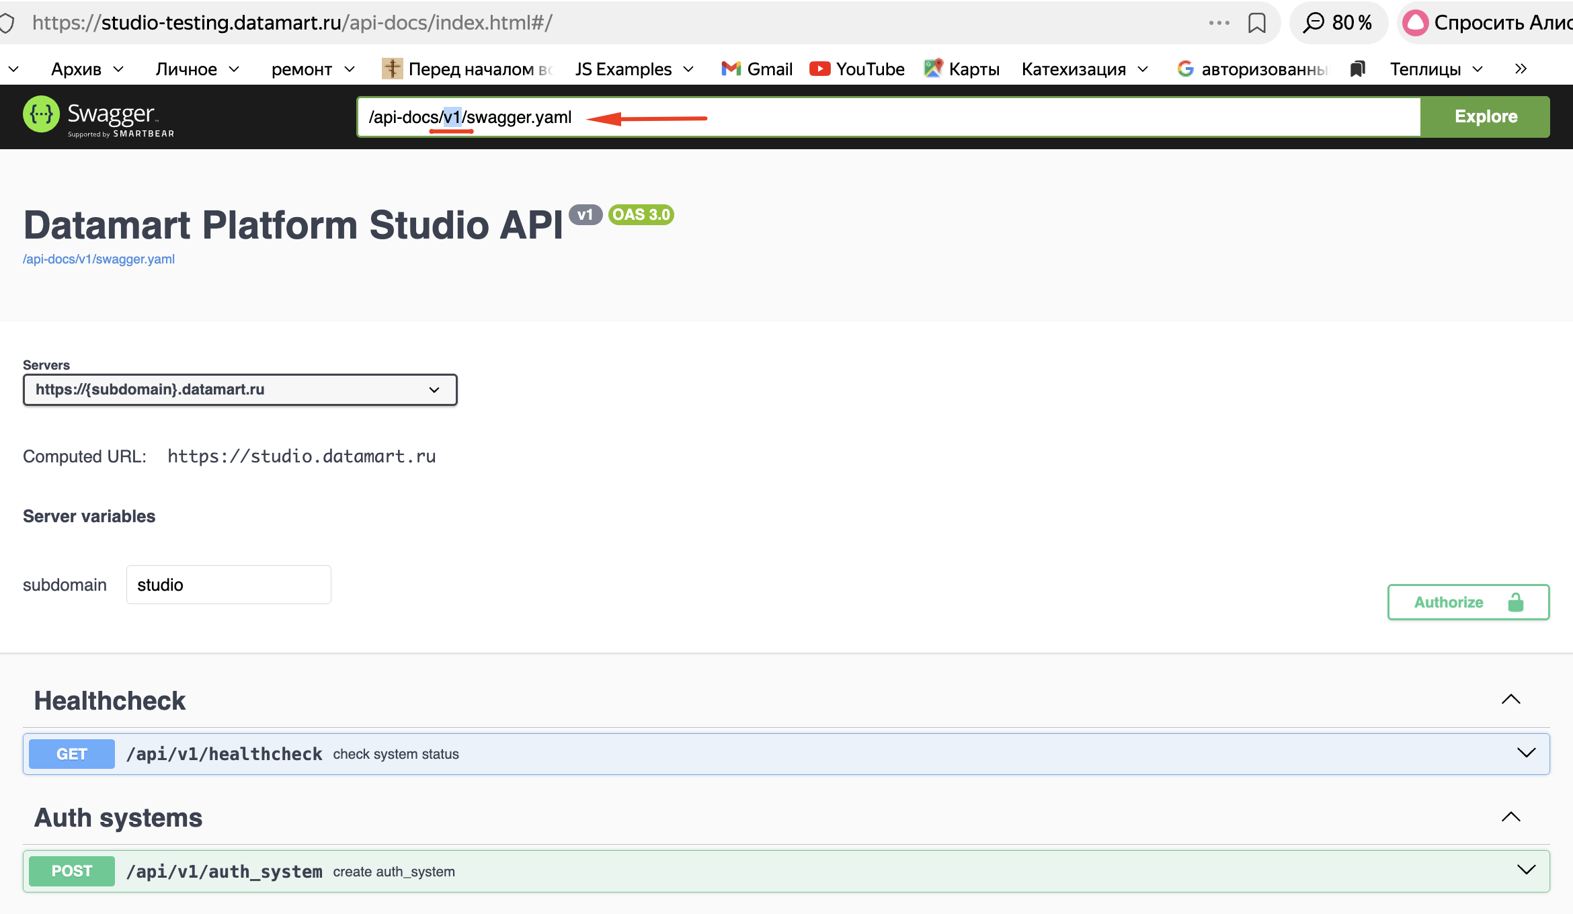The image size is (1573, 914).
Task: Expand the Теплицы bookmarks folder
Action: [1437, 69]
